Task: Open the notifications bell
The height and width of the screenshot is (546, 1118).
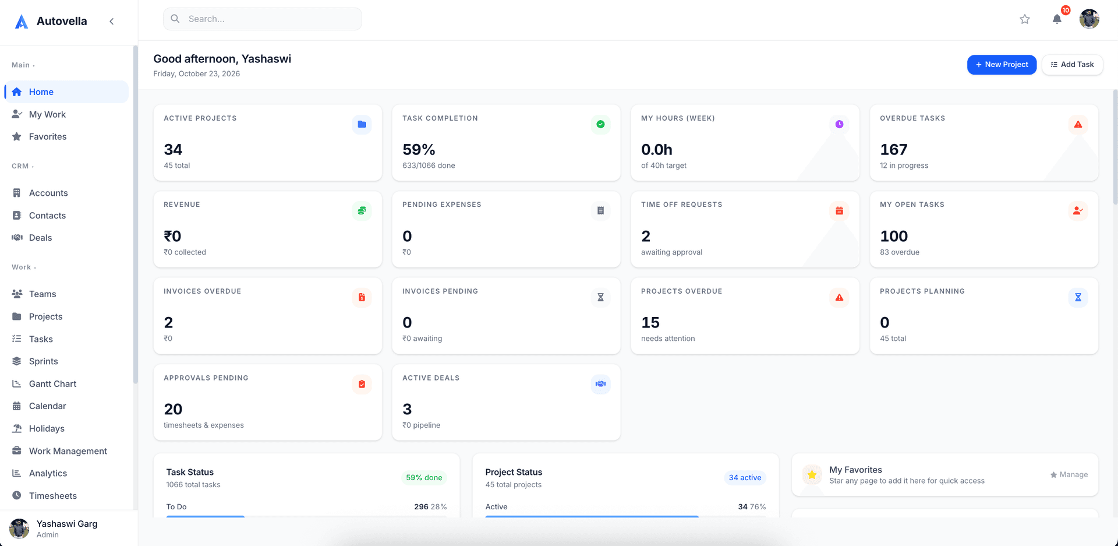Action: [x=1057, y=19]
